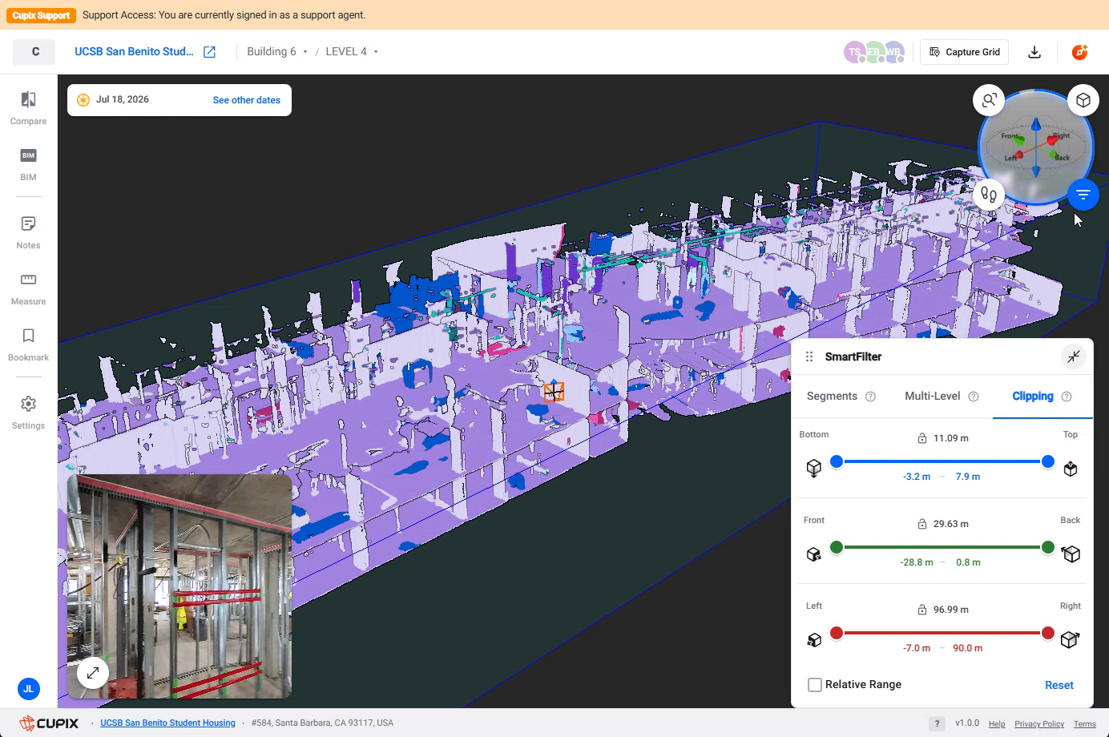This screenshot has height=737, width=1109.
Task: Click the JL user avatar
Action: pyautogui.click(x=28, y=688)
